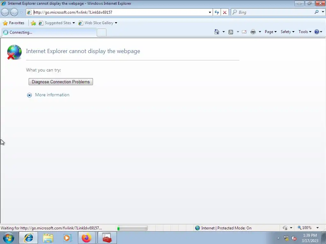Minimize the Internet Explorer window
This screenshot has height=244, width=326.
click(299, 3)
